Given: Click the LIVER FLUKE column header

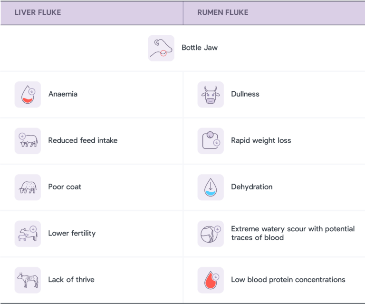Looking at the screenshot, I should click(38, 12).
